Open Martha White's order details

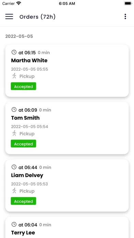[x=67, y=70]
